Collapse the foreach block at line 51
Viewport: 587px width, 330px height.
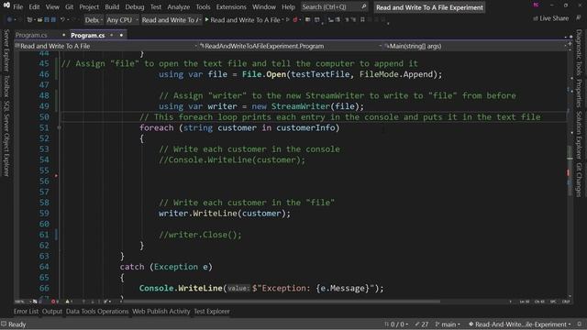tap(59, 127)
